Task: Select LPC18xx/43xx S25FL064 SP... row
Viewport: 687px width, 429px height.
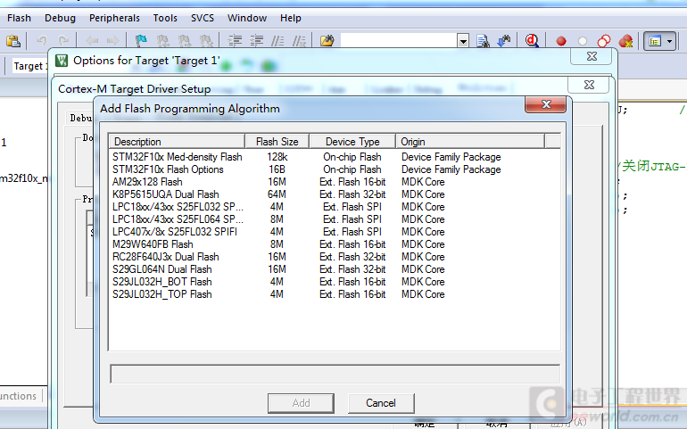Action: pyautogui.click(x=334, y=219)
